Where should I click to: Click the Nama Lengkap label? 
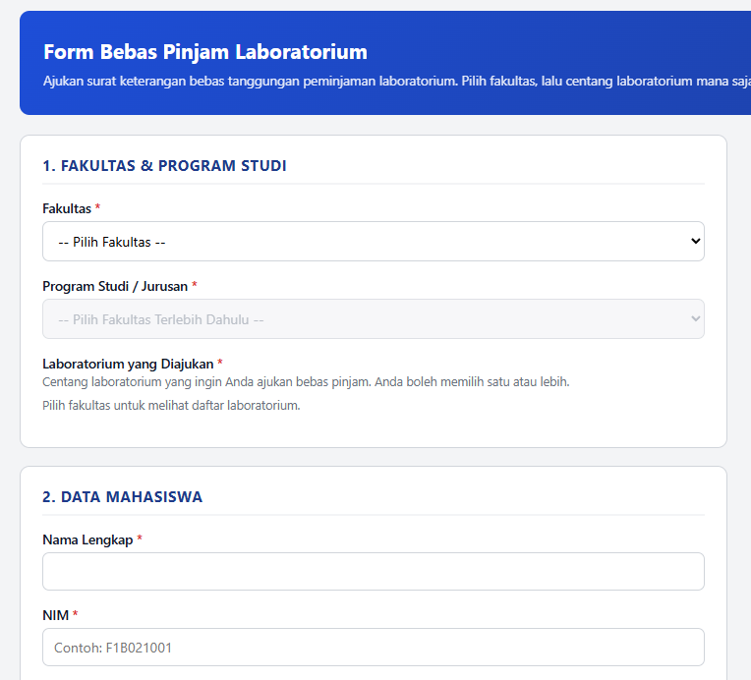click(x=87, y=540)
